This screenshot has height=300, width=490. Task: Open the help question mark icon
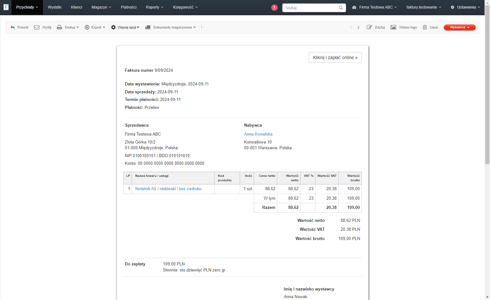201,28
